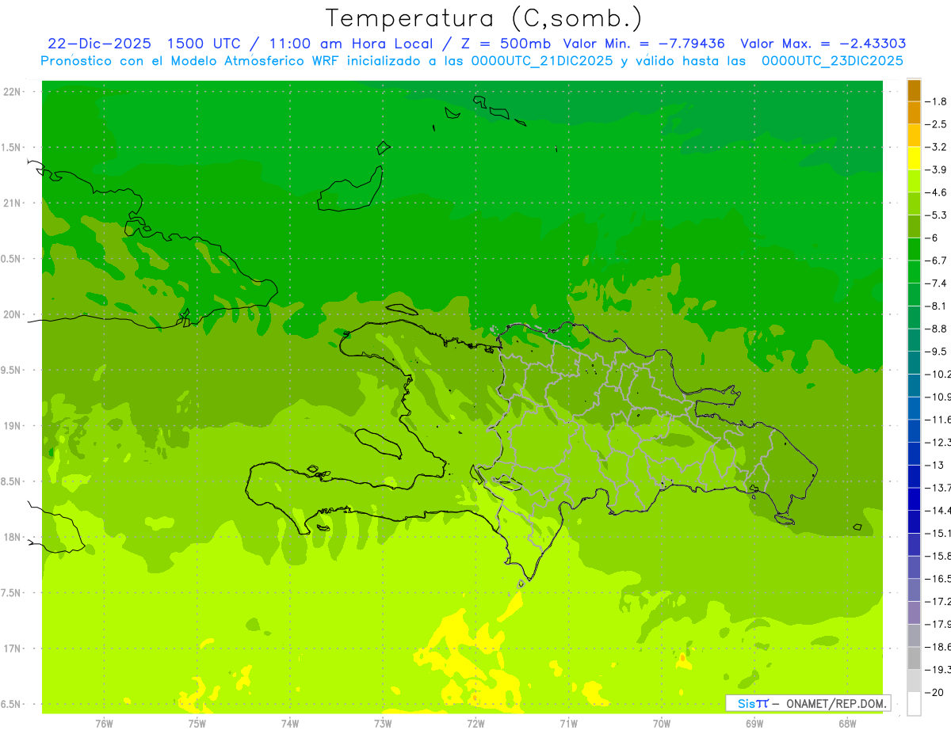Click the "71W" longitude label
The width and height of the screenshot is (951, 734).
pyautogui.click(x=568, y=724)
